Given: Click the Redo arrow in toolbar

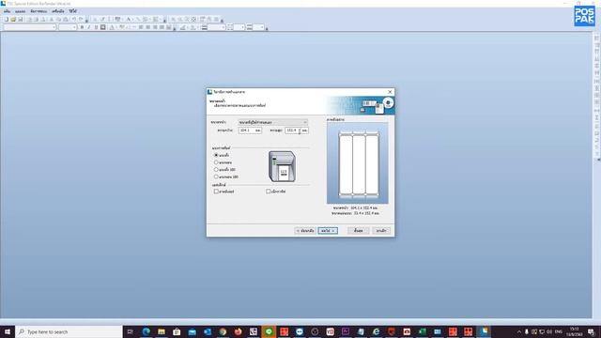Looking at the screenshot, I should [81, 19].
